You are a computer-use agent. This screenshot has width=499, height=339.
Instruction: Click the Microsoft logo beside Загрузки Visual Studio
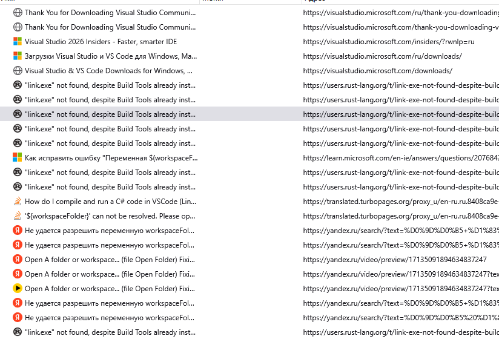pos(18,56)
